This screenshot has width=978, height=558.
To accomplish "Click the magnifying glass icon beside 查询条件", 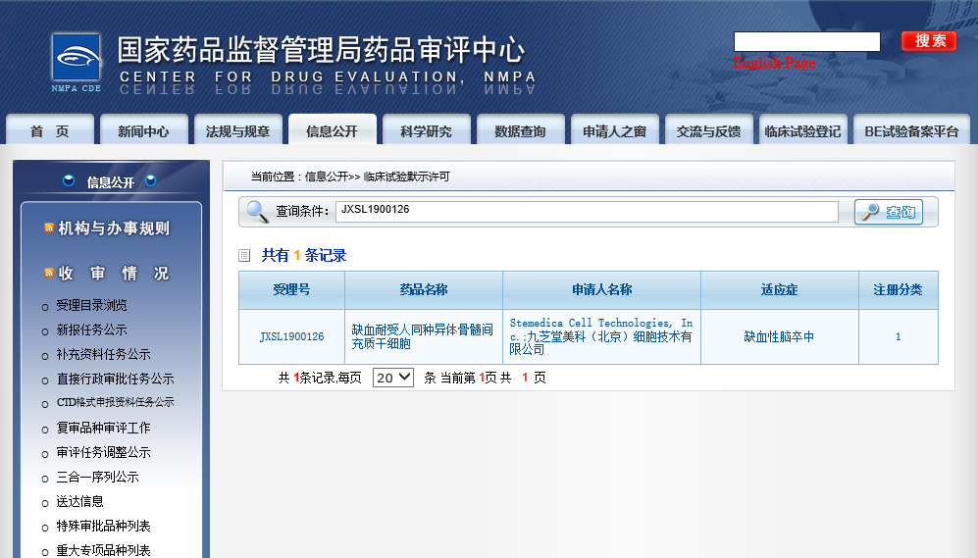I will click(257, 212).
